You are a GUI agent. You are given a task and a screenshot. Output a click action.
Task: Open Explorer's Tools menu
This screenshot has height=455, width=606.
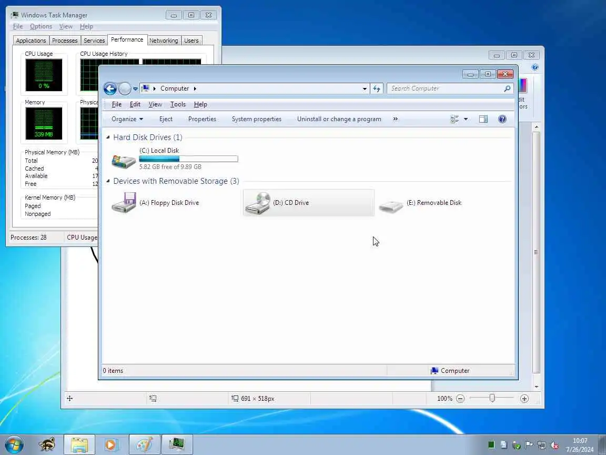178,104
